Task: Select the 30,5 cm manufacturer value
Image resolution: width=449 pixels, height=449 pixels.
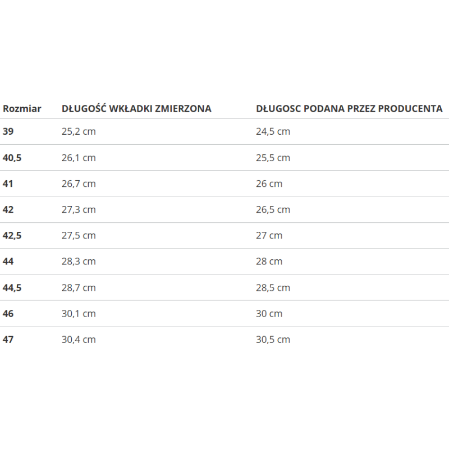Action: [x=273, y=340]
